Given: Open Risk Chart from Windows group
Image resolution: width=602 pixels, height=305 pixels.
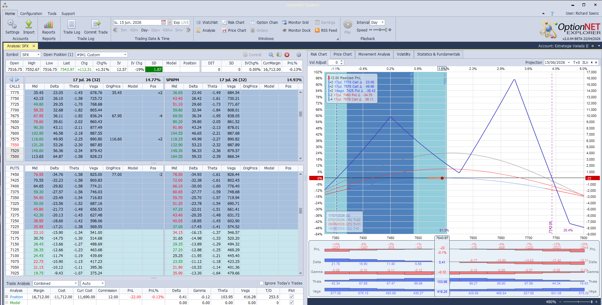Looking at the screenshot, I should pyautogui.click(x=233, y=22).
